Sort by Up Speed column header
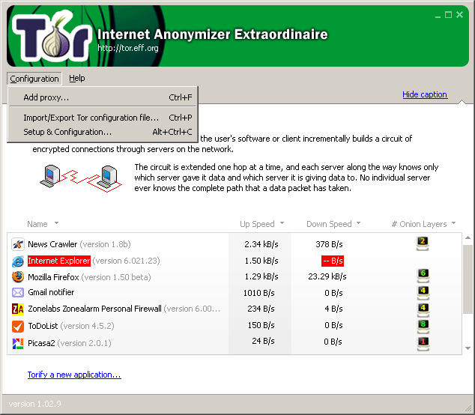475x415 pixels. pyautogui.click(x=256, y=224)
